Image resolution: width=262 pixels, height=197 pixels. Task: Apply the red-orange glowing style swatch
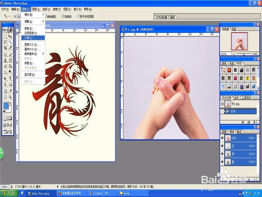coord(229,70)
